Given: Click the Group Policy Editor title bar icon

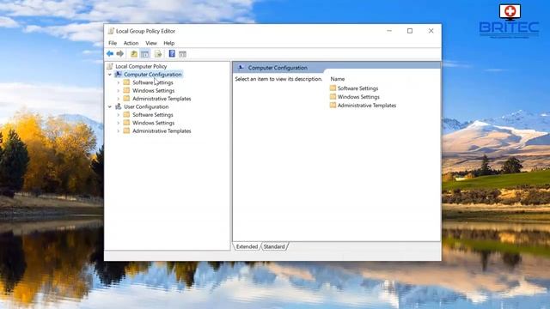Looking at the screenshot, I should tap(111, 31).
